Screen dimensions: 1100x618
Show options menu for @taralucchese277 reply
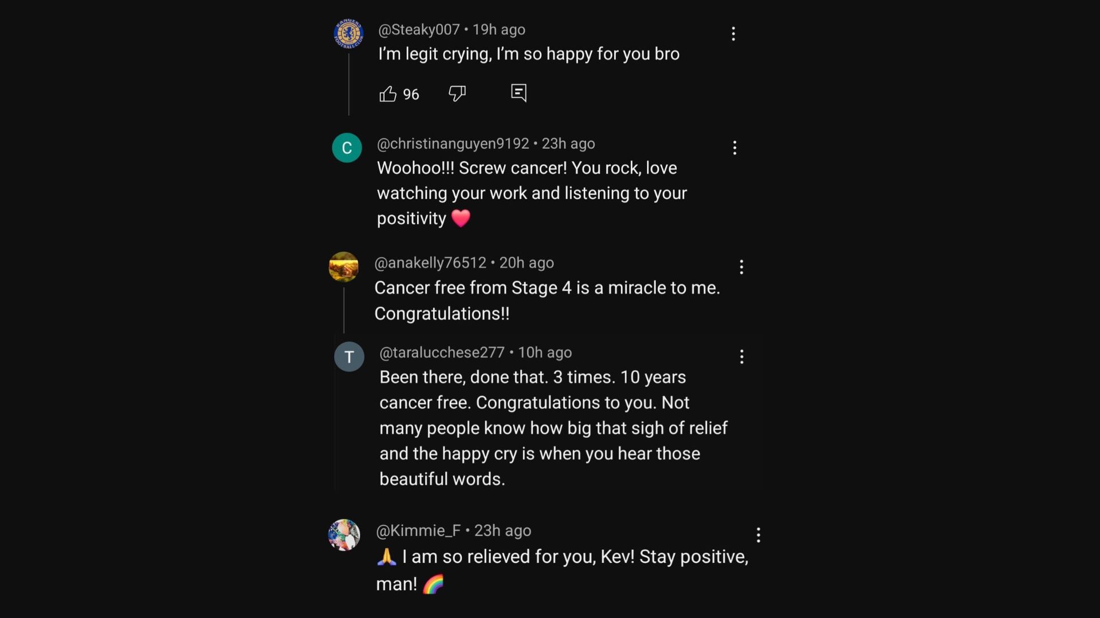[741, 357]
